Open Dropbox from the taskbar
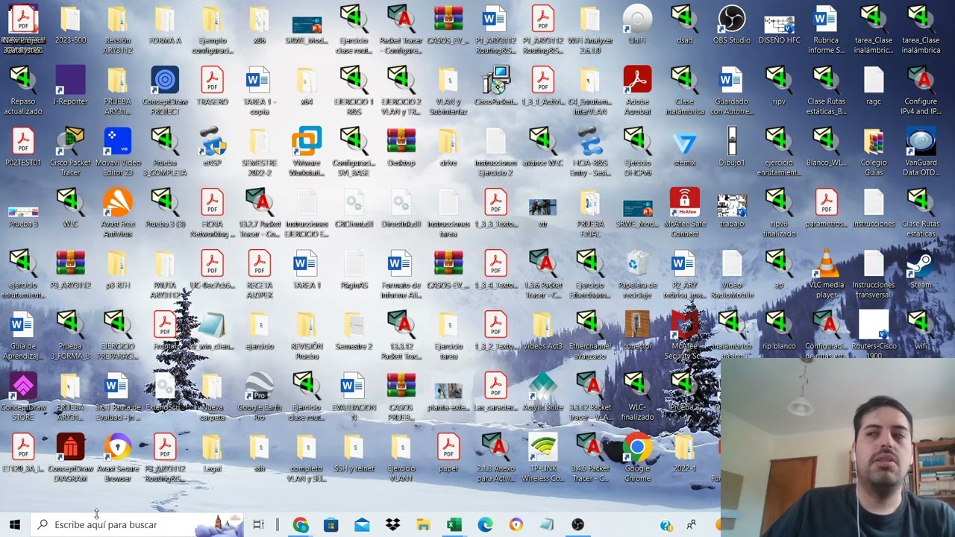The image size is (955, 537). point(392,524)
